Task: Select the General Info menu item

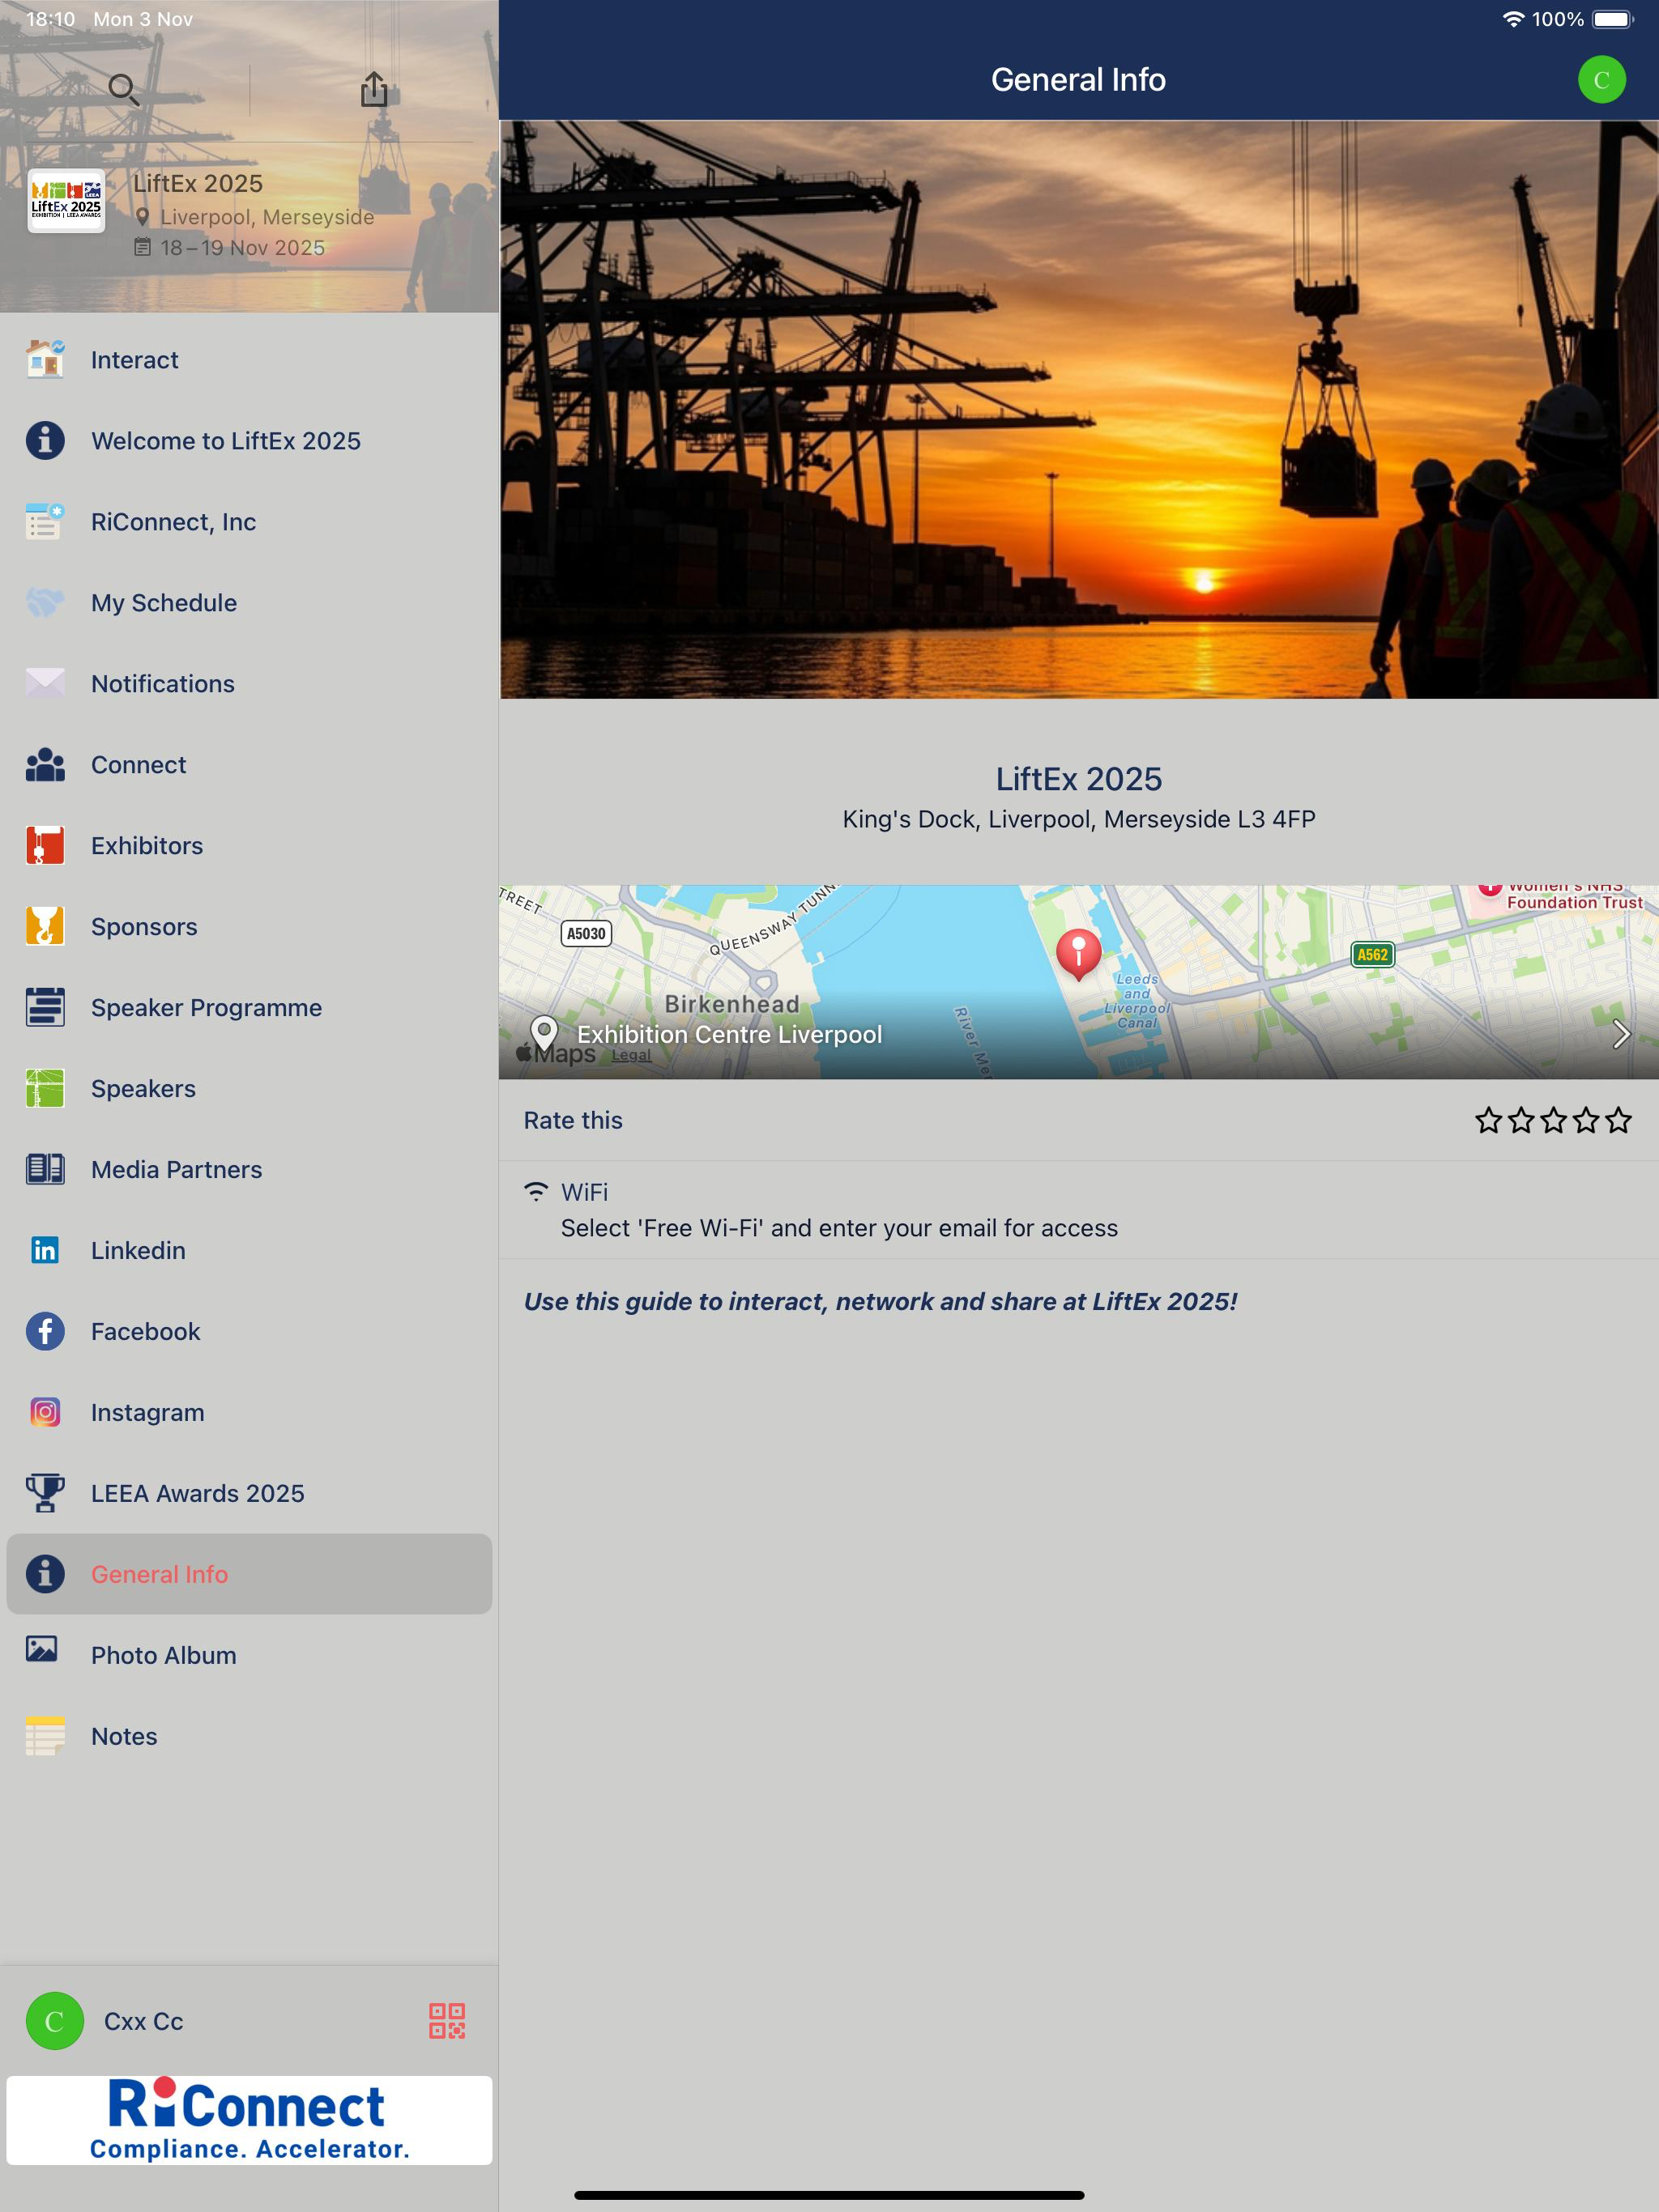Action: pos(249,1574)
